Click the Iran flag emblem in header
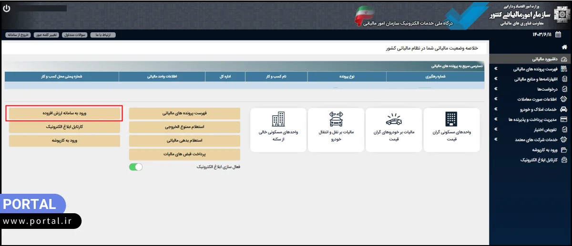 [x=365, y=16]
